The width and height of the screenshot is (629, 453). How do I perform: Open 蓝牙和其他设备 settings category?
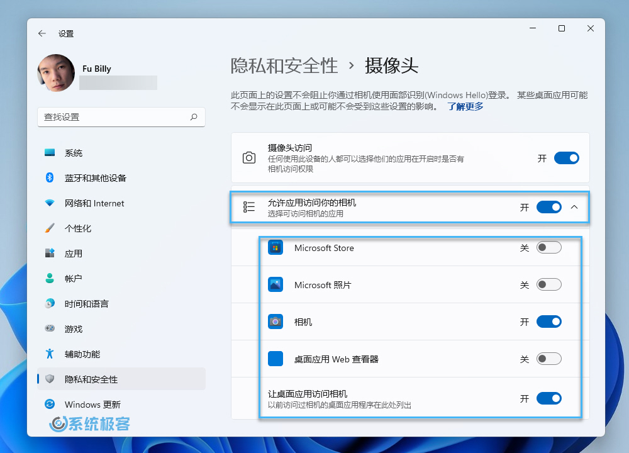pyautogui.click(x=121, y=178)
